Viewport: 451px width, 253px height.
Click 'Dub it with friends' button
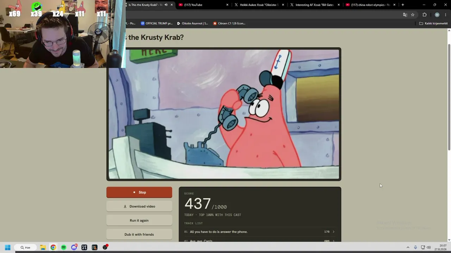(139, 234)
